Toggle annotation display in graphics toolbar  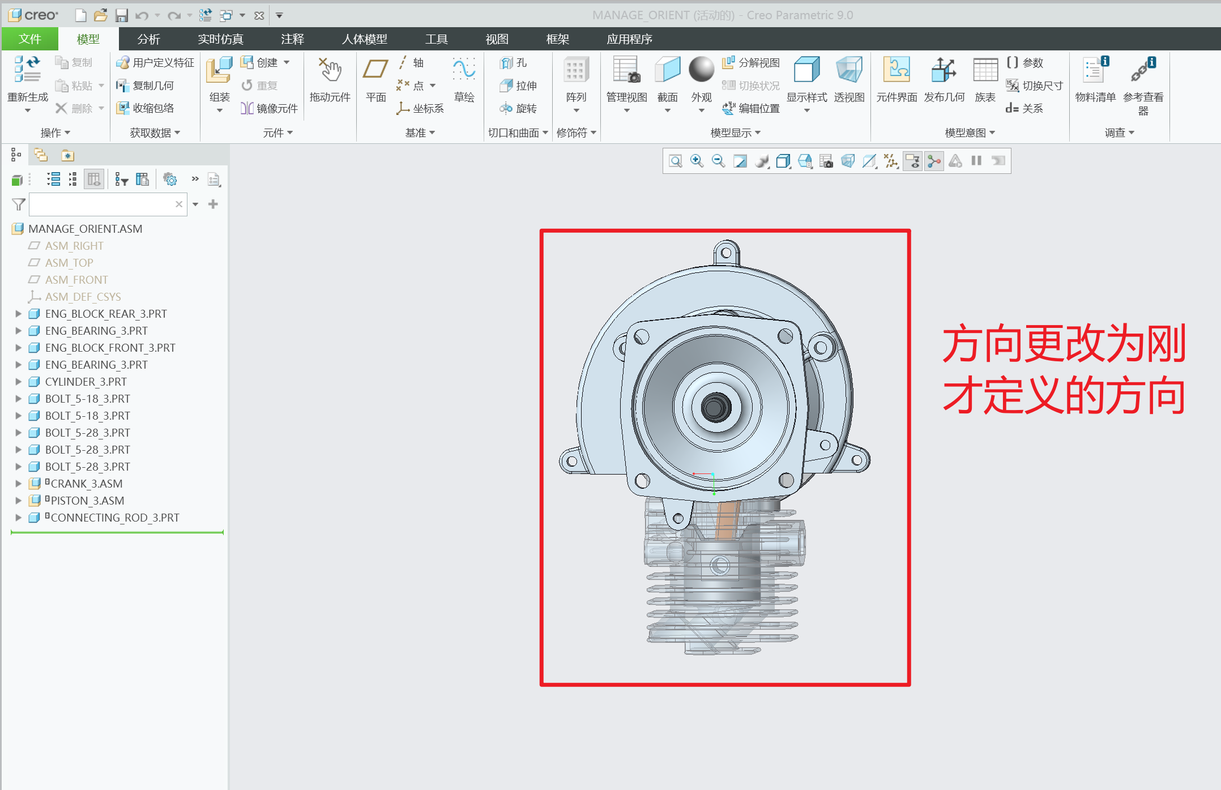coord(912,161)
